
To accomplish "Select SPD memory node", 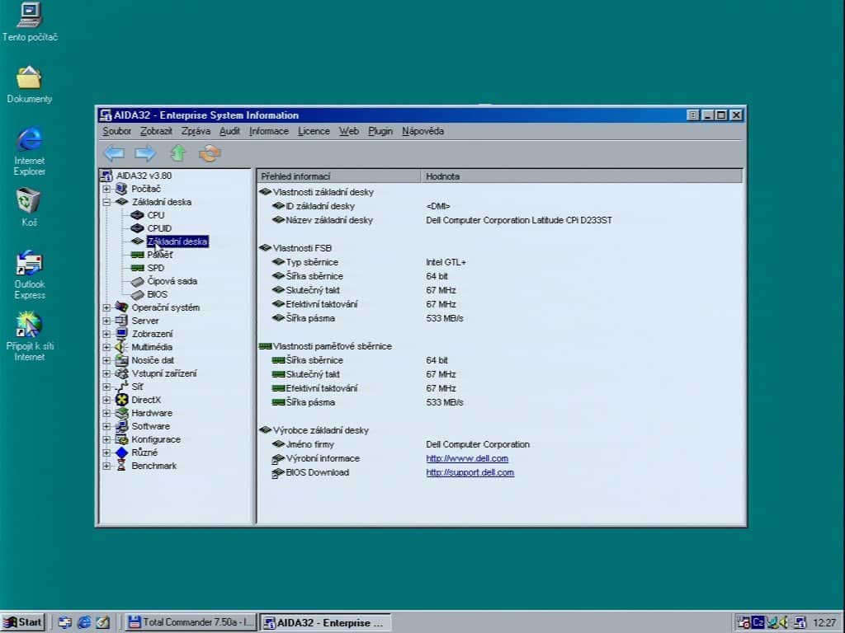I will (x=156, y=268).
